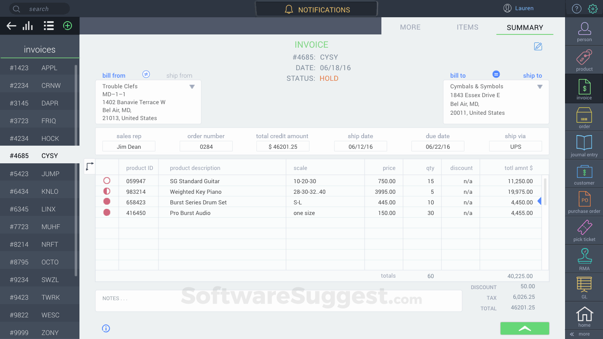This screenshot has width=603, height=339.
Task: Switch to the ITEMS tab
Action: [x=467, y=27]
